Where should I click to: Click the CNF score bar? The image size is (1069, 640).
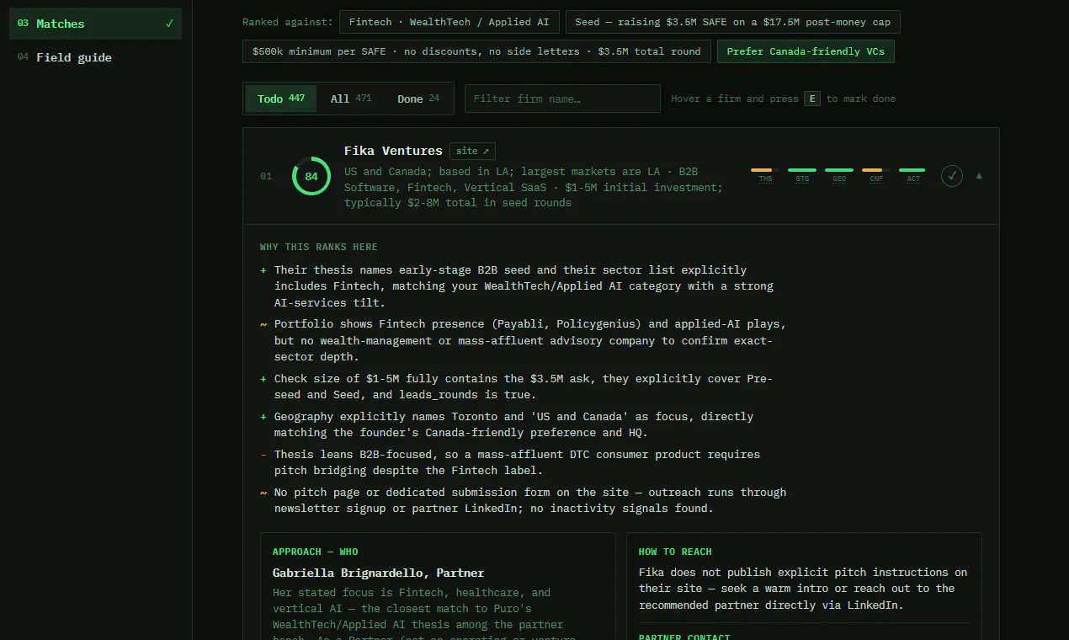(x=876, y=174)
